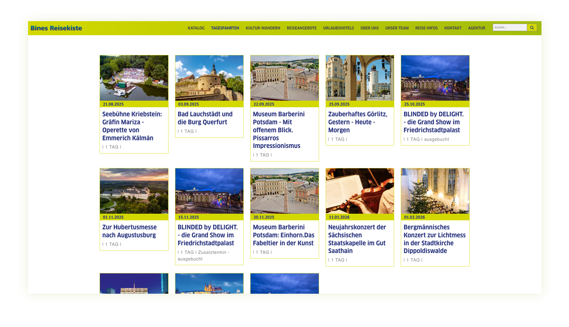This screenshot has width=569, height=327.
Task: Open Zur Hubertusmesse nach Augustusburg title
Action: pos(129,231)
